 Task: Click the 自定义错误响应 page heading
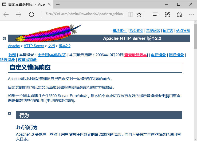(30, 67)
